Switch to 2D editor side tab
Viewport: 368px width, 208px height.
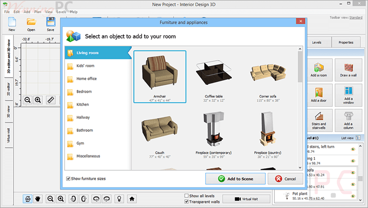click(x=9, y=89)
